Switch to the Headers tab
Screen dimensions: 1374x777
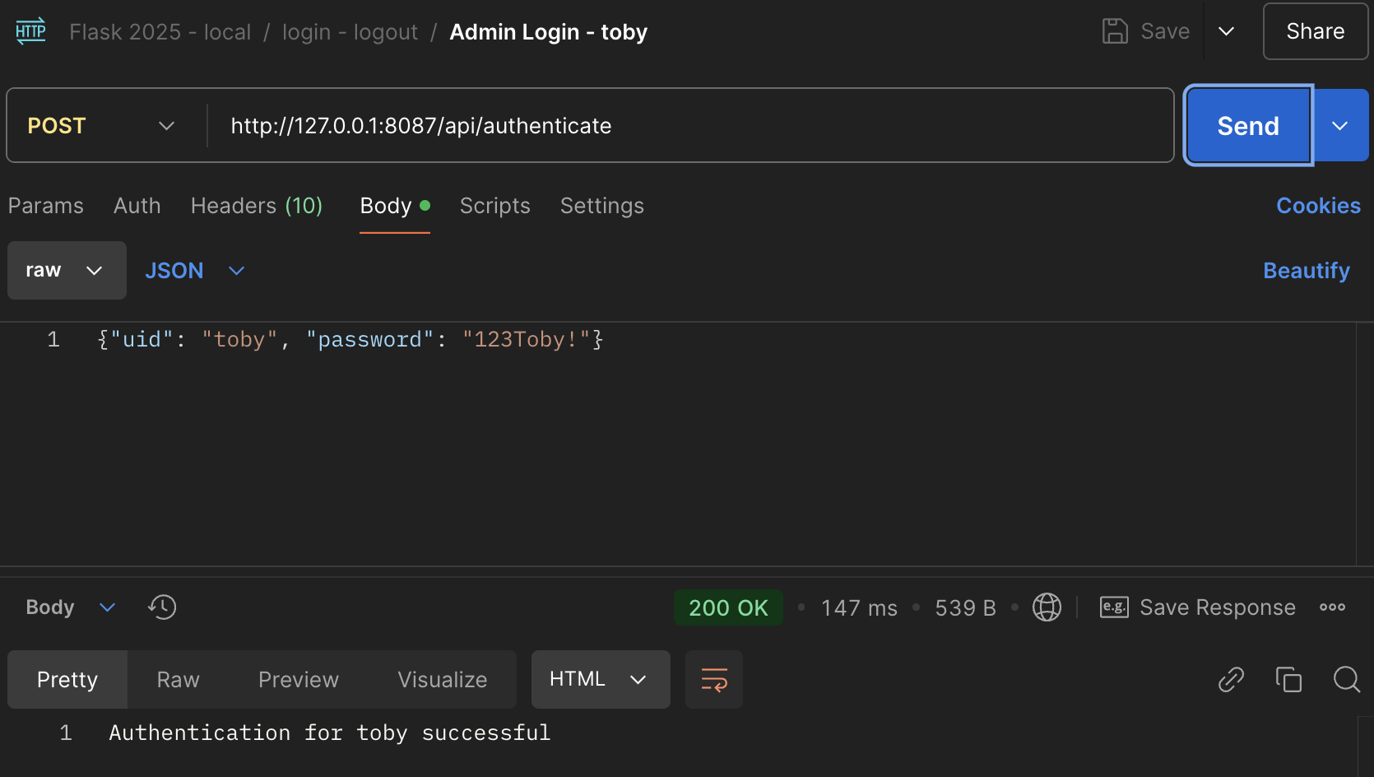click(256, 206)
